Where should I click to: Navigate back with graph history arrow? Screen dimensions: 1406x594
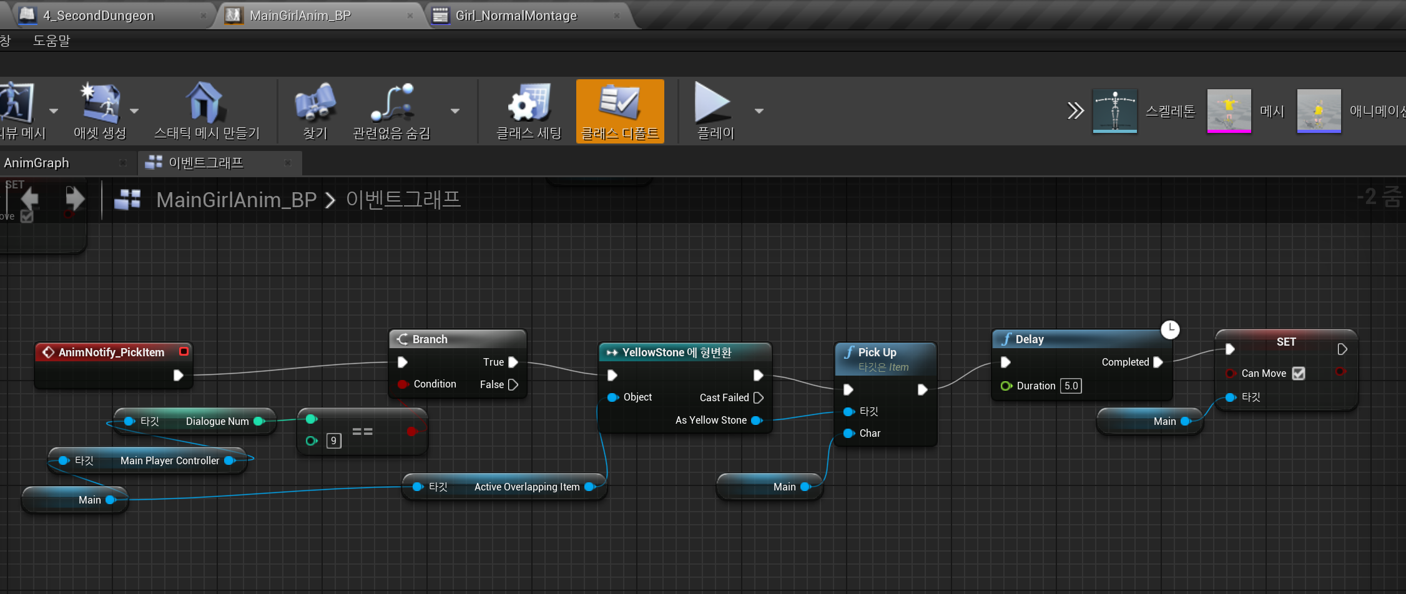click(30, 199)
